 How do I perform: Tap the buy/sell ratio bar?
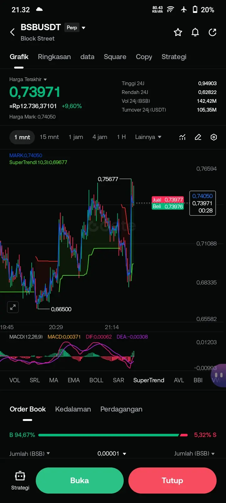click(x=113, y=435)
